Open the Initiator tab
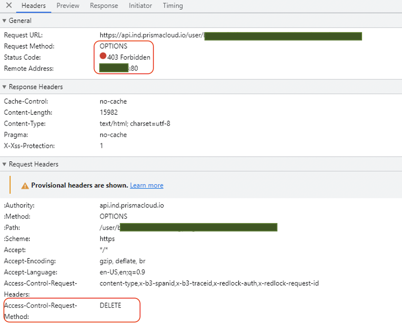The image size is (402, 324). pyautogui.click(x=140, y=6)
